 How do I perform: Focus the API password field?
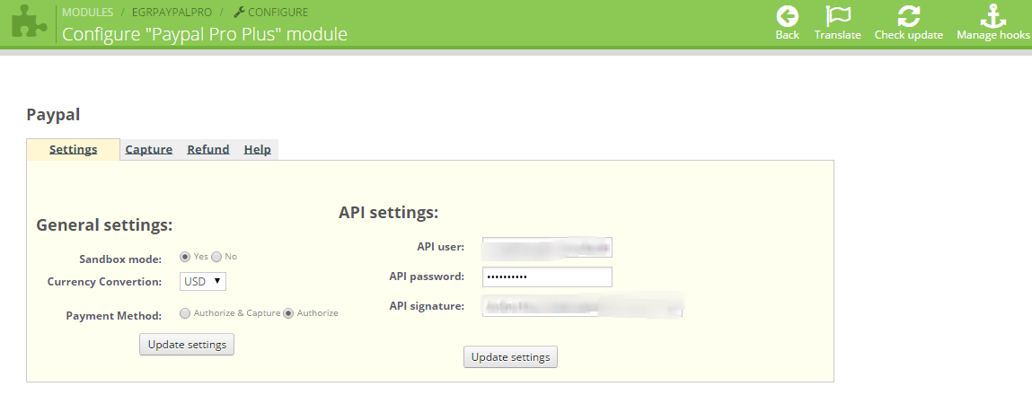pyautogui.click(x=548, y=276)
